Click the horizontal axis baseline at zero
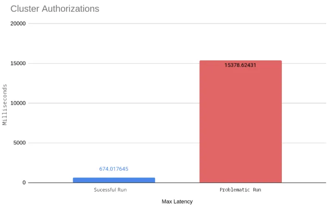This screenshot has width=333, height=209. point(177,183)
